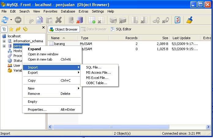Open the Settings menu
Screen dimensions: 213x138
click(x=98, y=11)
